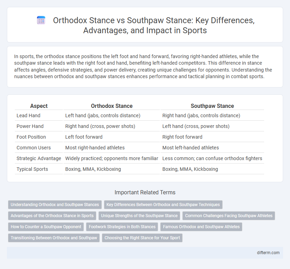Screen dimensions: 290x269
Task: Click the 'Right foot forward' cell
Action: coord(212,137)
